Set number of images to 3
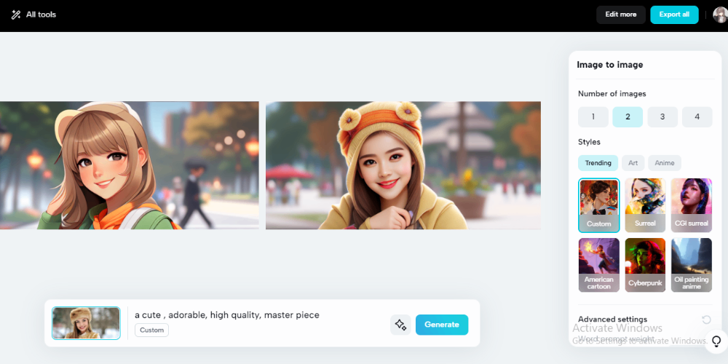 [662, 117]
